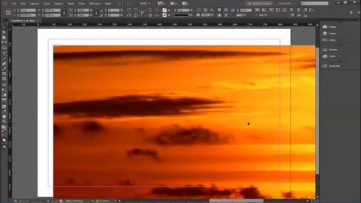Open the Scale Y percentage dropdown
This screenshot has height=203, width=361.
tap(91, 15)
